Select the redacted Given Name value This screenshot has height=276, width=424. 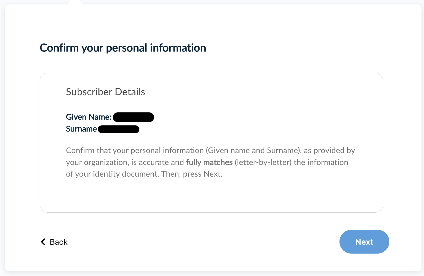[x=133, y=117]
